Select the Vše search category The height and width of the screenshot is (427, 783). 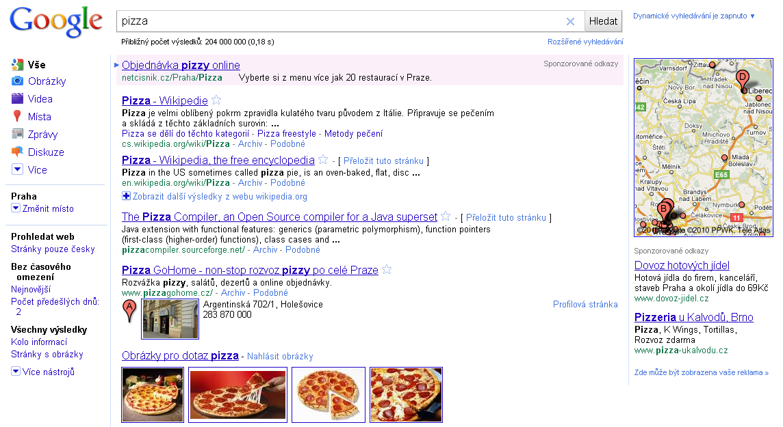[36, 65]
